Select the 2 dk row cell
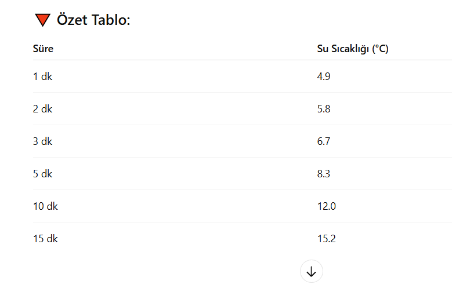452x288 pixels. coord(43,109)
